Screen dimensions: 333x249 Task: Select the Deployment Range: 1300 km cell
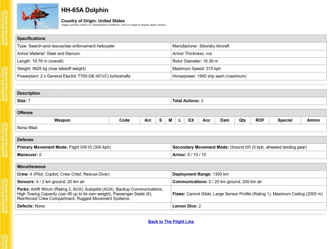(x=249, y=174)
